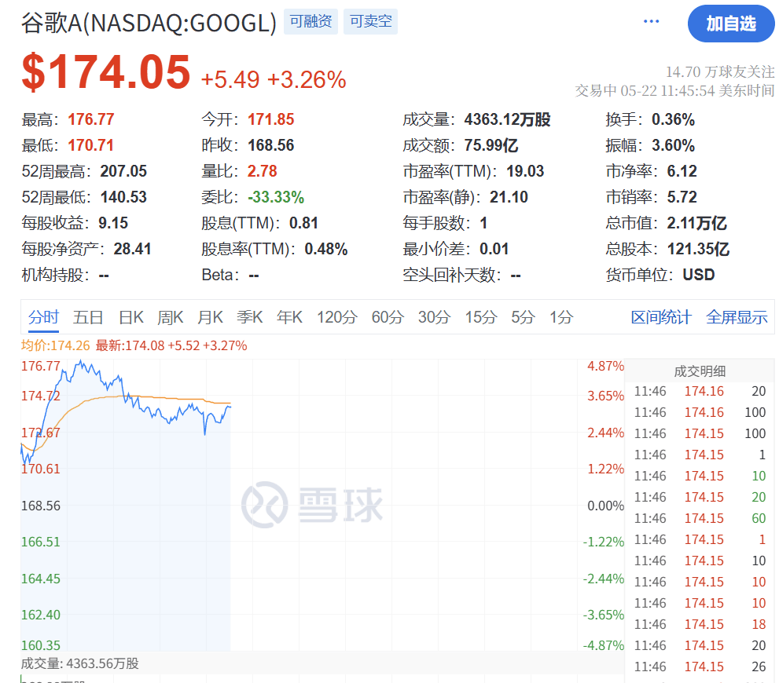The image size is (779, 683).
Task: Click the 加自选 add-to-watchlist button
Action: pos(731,24)
